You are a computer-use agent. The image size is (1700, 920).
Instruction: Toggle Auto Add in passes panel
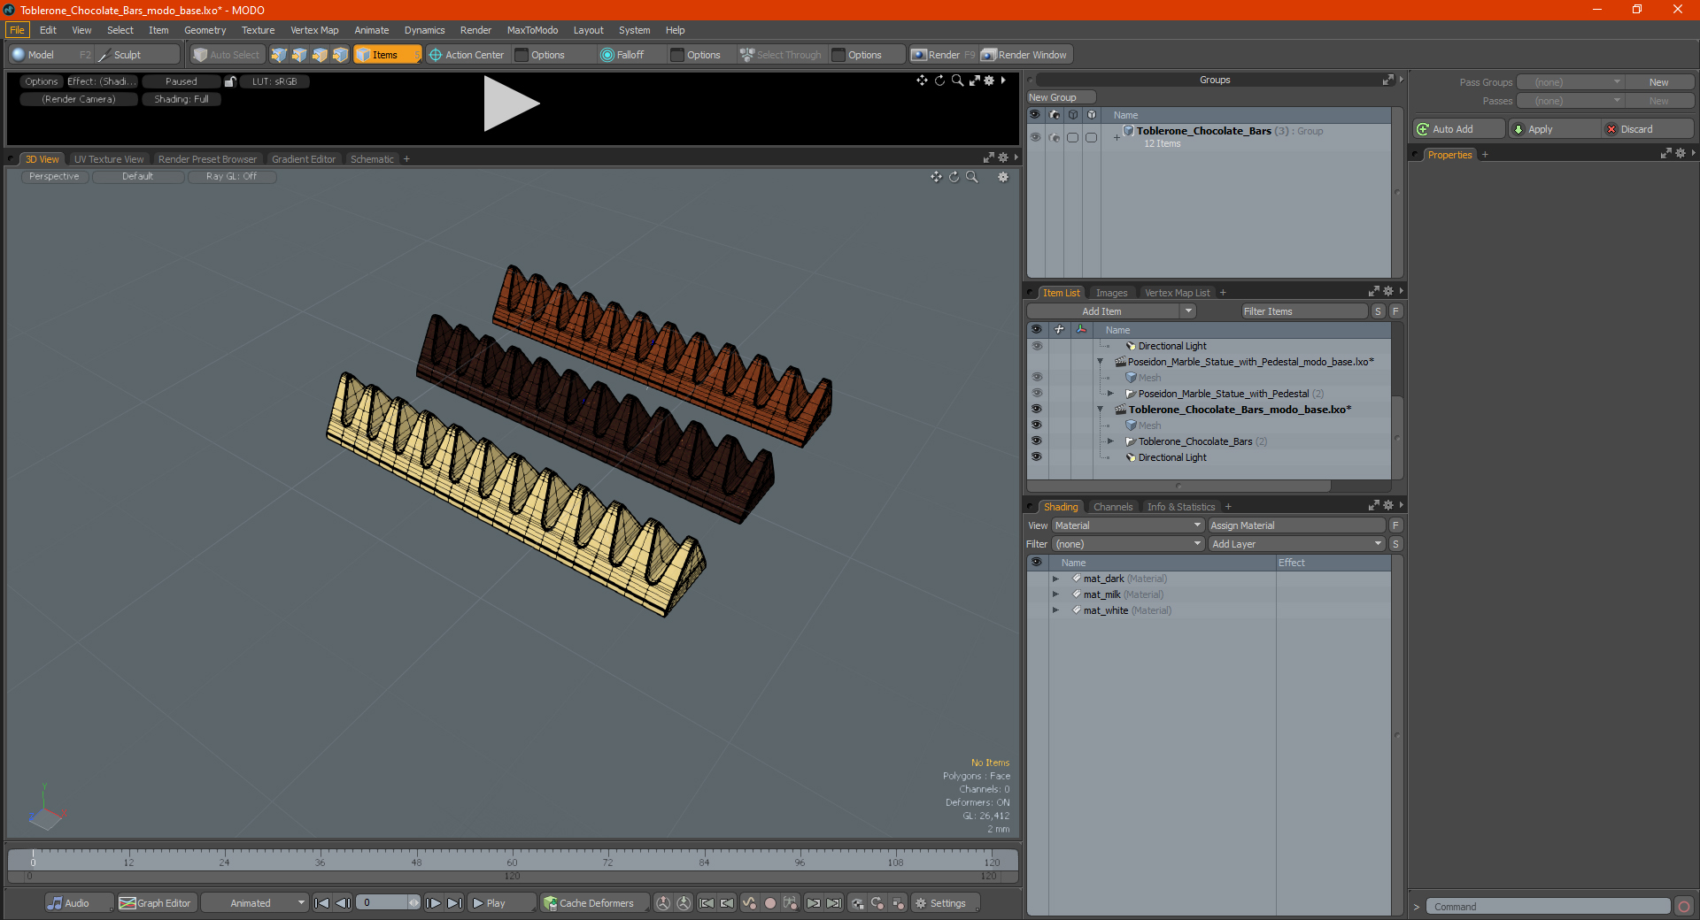1458,129
